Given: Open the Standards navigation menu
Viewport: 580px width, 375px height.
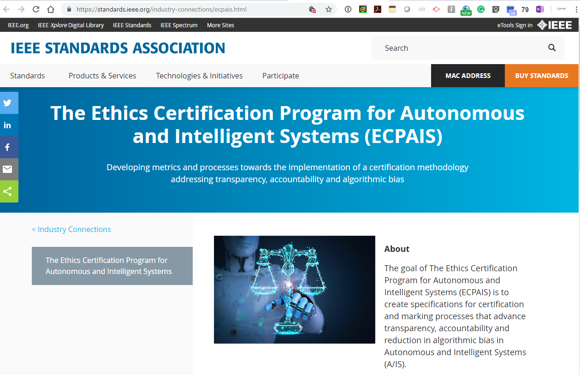Looking at the screenshot, I should (28, 76).
